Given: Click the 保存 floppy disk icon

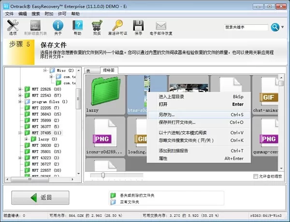Looking at the screenshot, I should (x=138, y=26).
